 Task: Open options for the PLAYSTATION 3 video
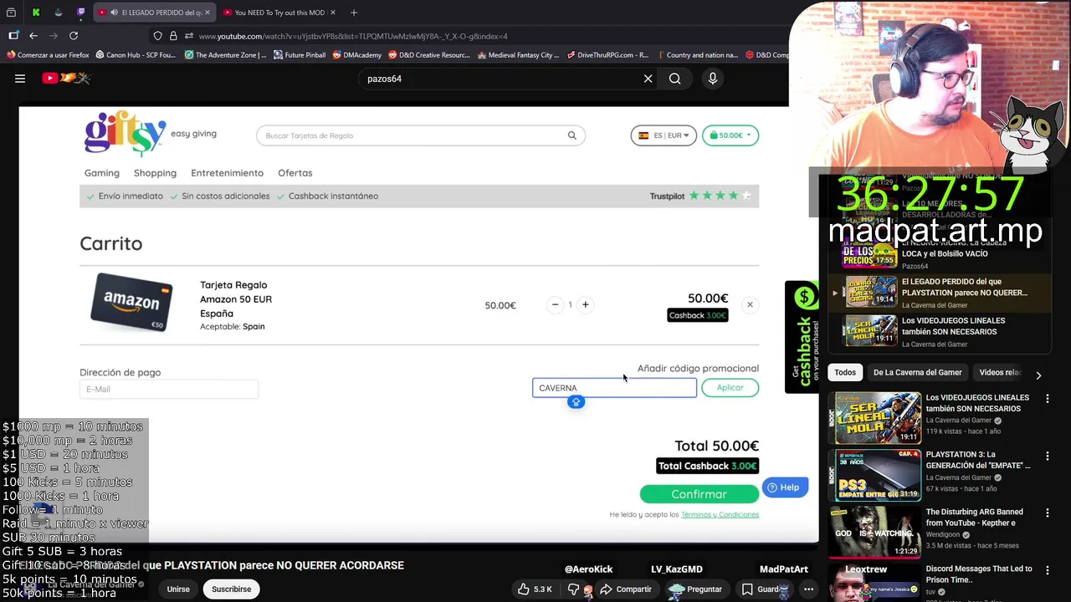[1048, 457]
